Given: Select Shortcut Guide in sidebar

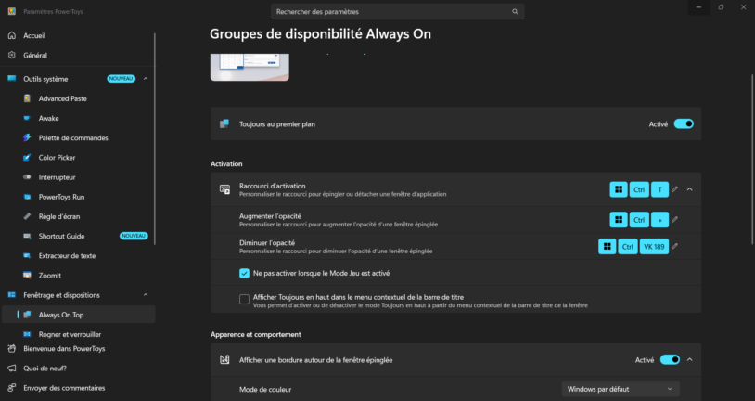Looking at the screenshot, I should [x=79, y=236].
